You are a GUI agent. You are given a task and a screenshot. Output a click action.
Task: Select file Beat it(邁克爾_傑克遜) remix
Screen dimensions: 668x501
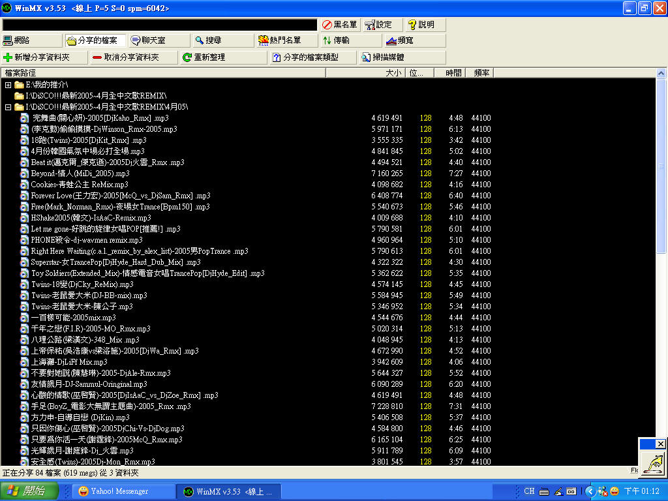pos(108,162)
